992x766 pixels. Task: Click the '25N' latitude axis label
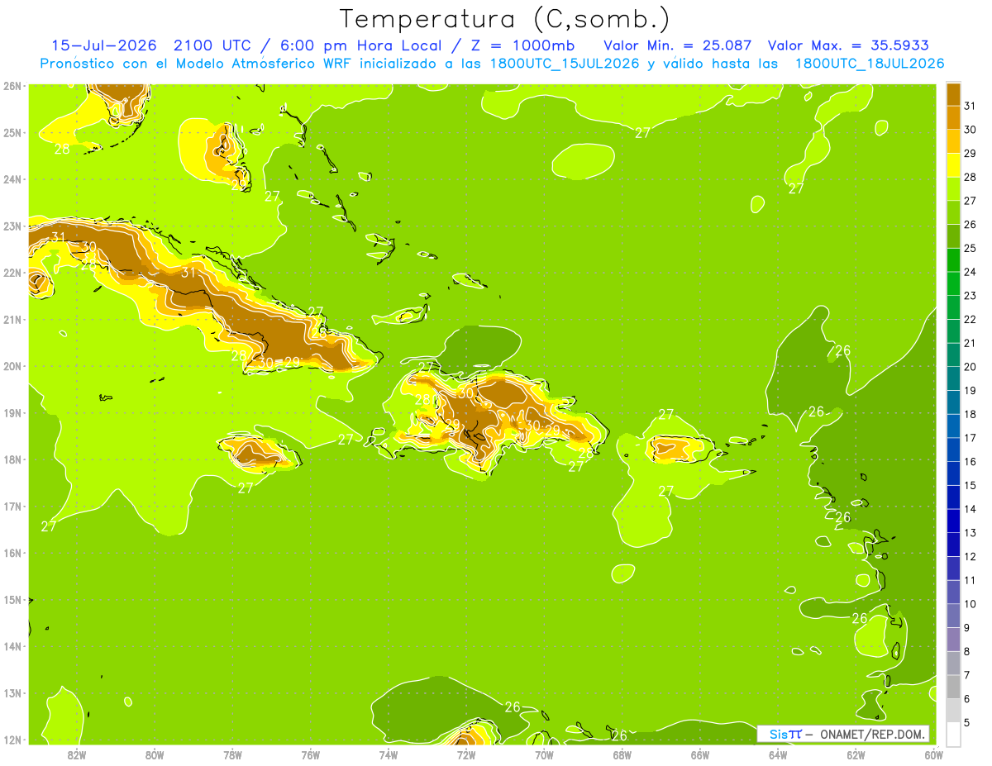[12, 132]
